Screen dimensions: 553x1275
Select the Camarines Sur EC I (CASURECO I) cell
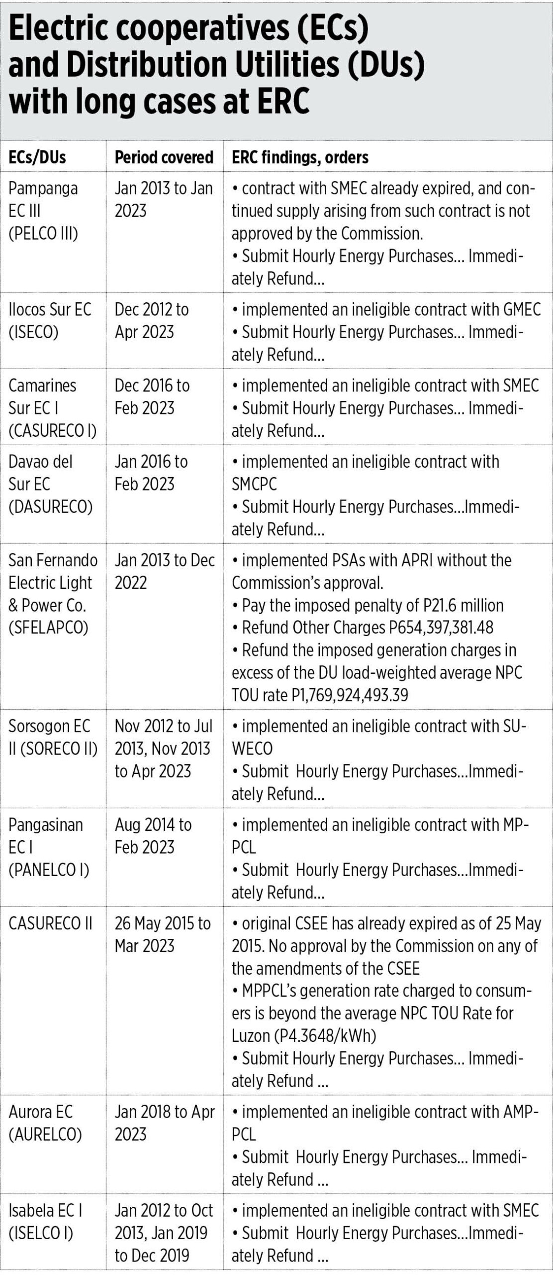(x=52, y=407)
